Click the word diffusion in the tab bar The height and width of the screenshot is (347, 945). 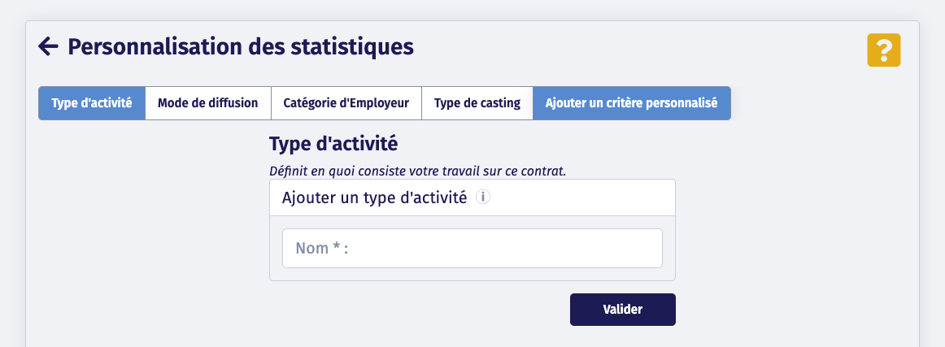click(x=233, y=103)
